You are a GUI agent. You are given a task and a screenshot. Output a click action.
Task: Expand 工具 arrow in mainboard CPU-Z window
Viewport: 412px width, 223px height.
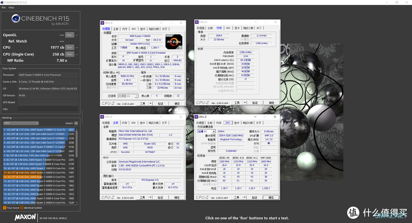click(150, 197)
